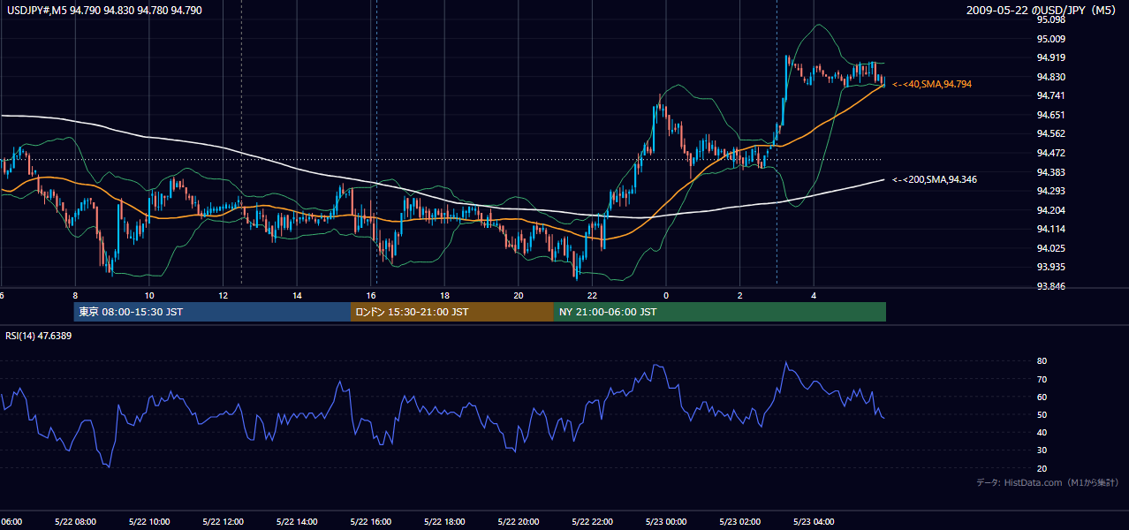The height and width of the screenshot is (530, 1129).
Task: Click the 5/22 10:00 time label
Action: coord(148,522)
